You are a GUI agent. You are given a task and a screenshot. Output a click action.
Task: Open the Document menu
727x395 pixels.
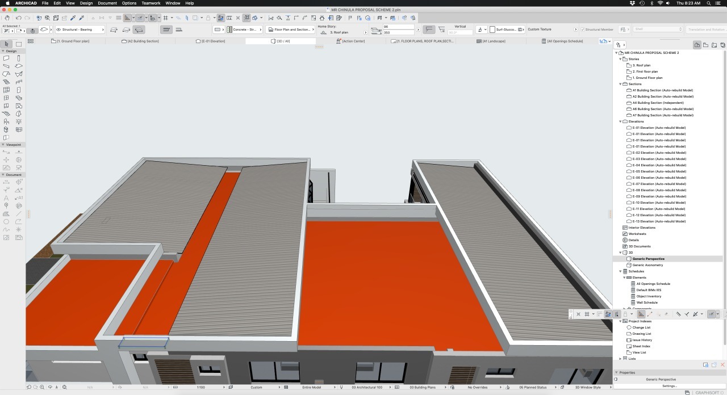point(107,3)
